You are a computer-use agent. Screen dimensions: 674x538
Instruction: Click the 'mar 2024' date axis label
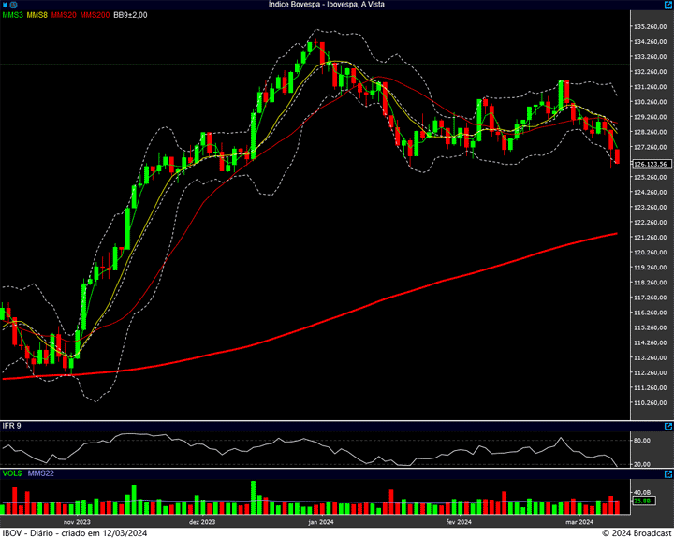click(580, 522)
